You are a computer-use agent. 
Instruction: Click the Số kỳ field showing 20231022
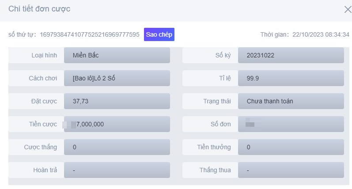291,56
